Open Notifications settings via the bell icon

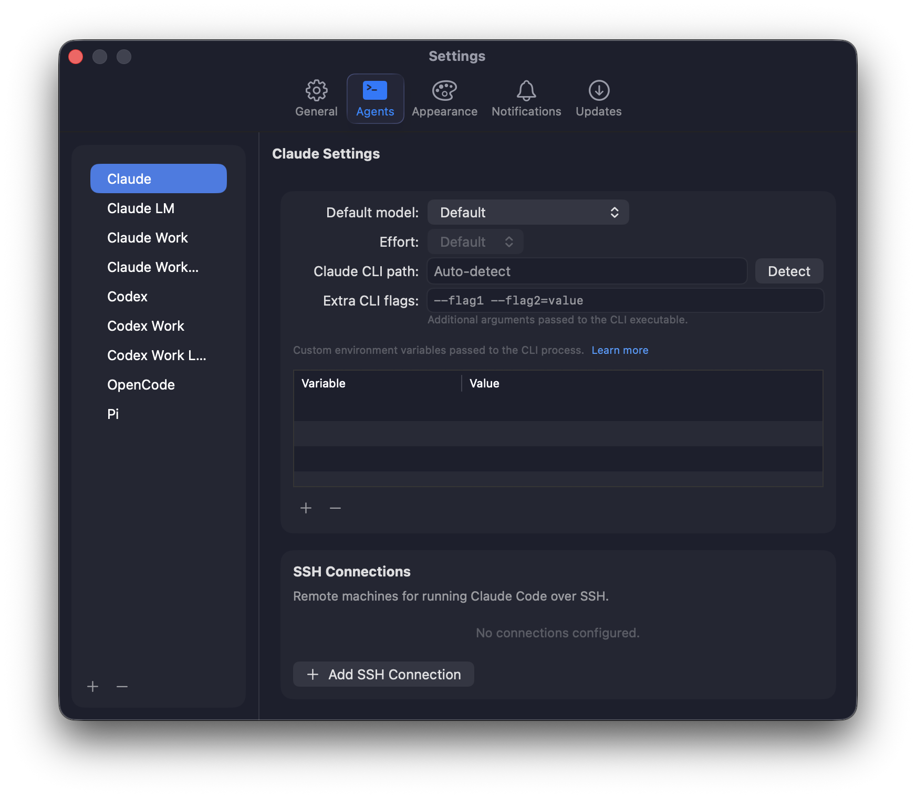(x=526, y=99)
